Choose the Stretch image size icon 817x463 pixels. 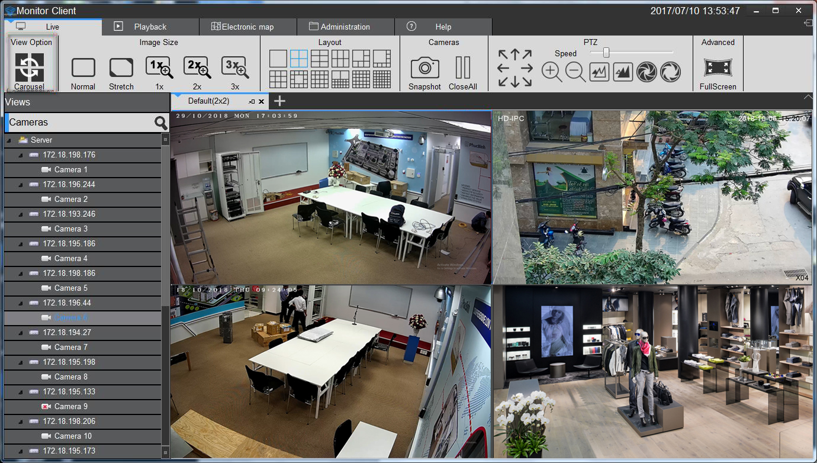tap(121, 67)
